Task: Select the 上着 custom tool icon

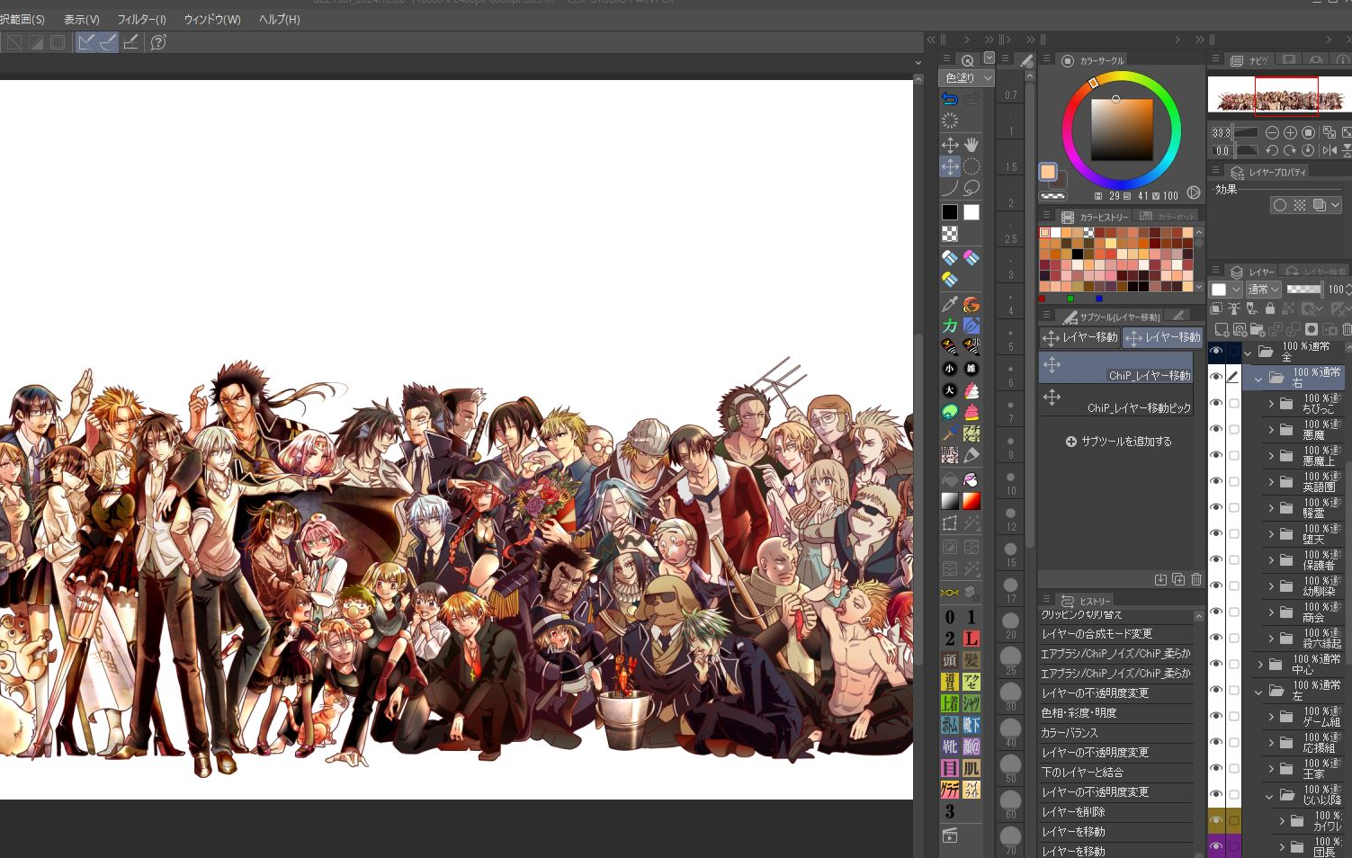Action: click(950, 703)
